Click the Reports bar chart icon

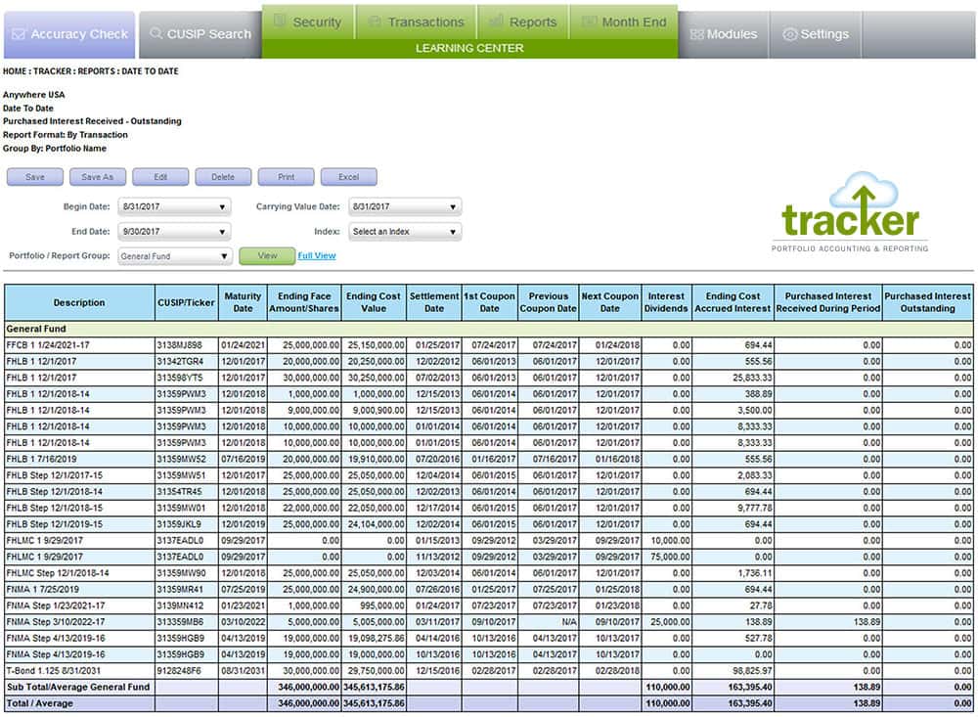click(x=497, y=22)
